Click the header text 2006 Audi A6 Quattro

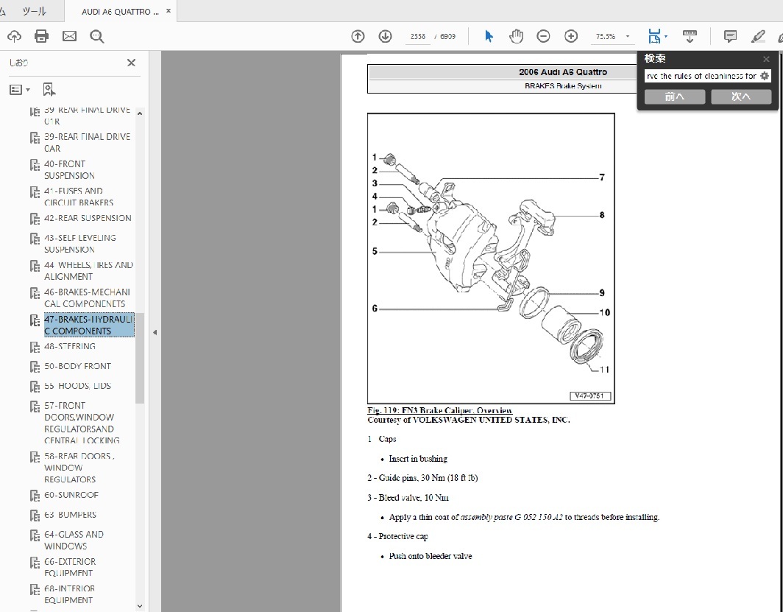tap(563, 72)
